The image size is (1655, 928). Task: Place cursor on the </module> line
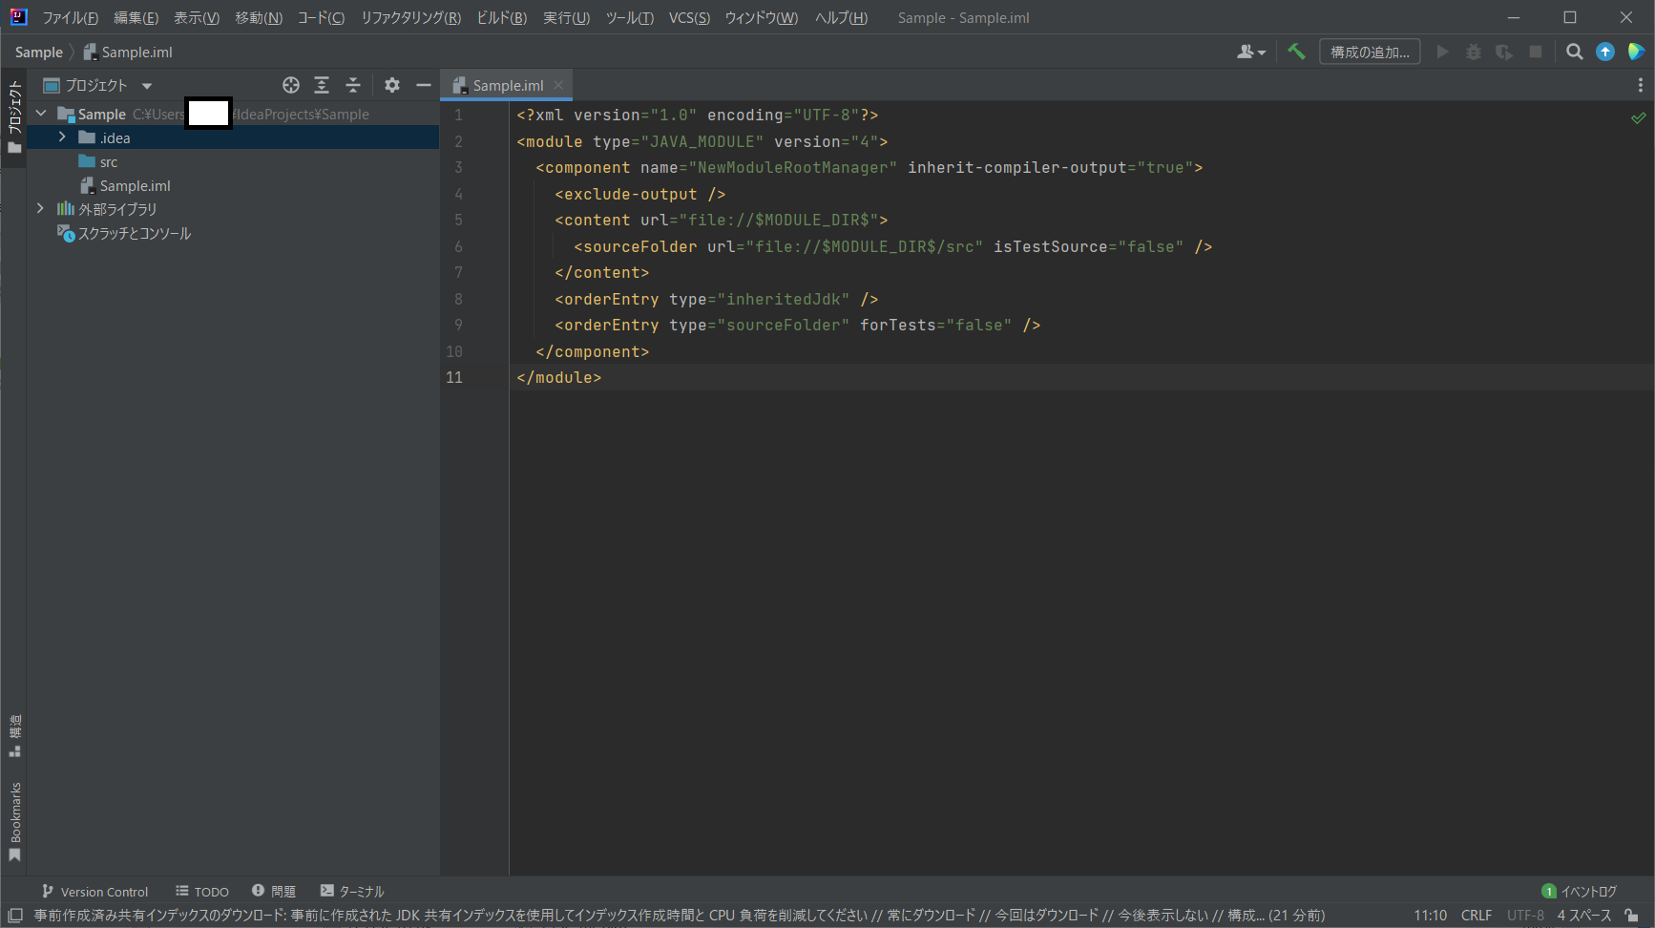point(558,377)
